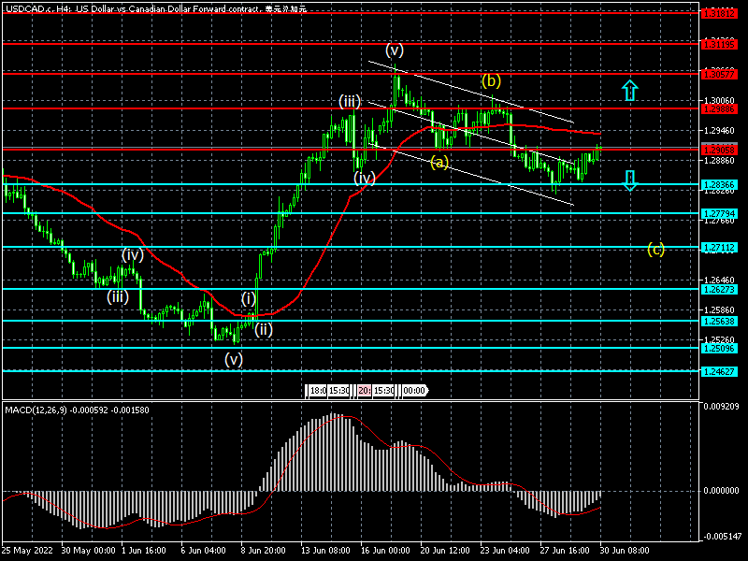The height and width of the screenshot is (561, 748).
Task: Click the cyan down arrow marker
Action: (630, 180)
